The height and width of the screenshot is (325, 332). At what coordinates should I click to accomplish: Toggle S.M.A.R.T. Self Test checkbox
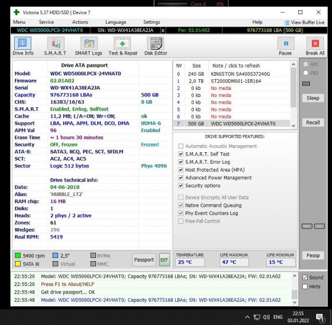pos(181,154)
